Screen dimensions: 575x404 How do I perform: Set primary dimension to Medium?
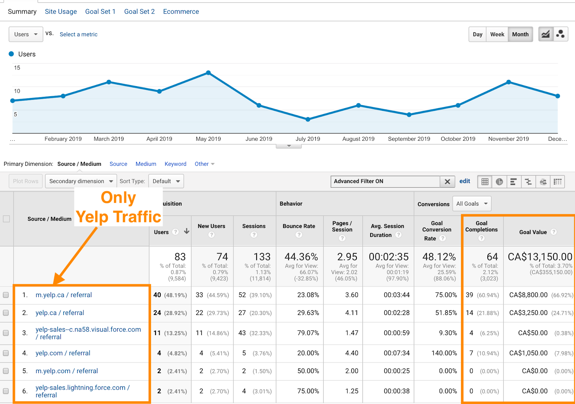(x=146, y=164)
